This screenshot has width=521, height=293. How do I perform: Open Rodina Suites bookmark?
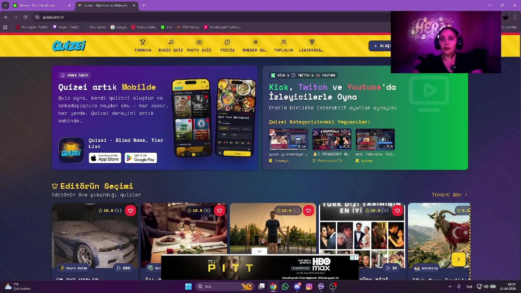click(144, 27)
